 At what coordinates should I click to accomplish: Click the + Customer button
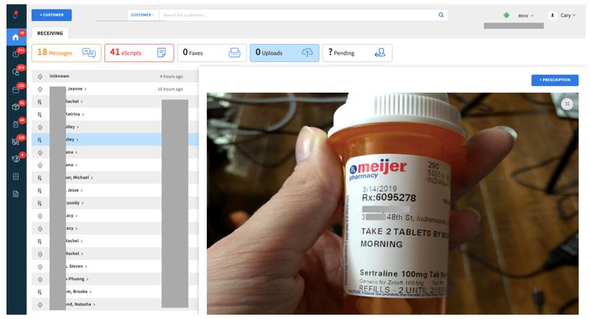(x=51, y=15)
